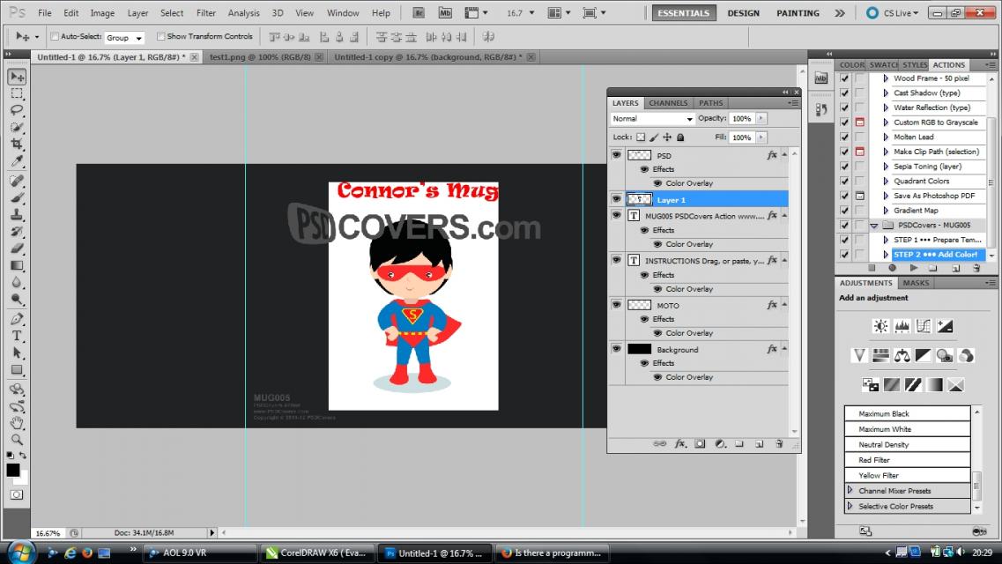
Task: Collapse effects of MOTO layer
Action: pyautogui.click(x=784, y=305)
